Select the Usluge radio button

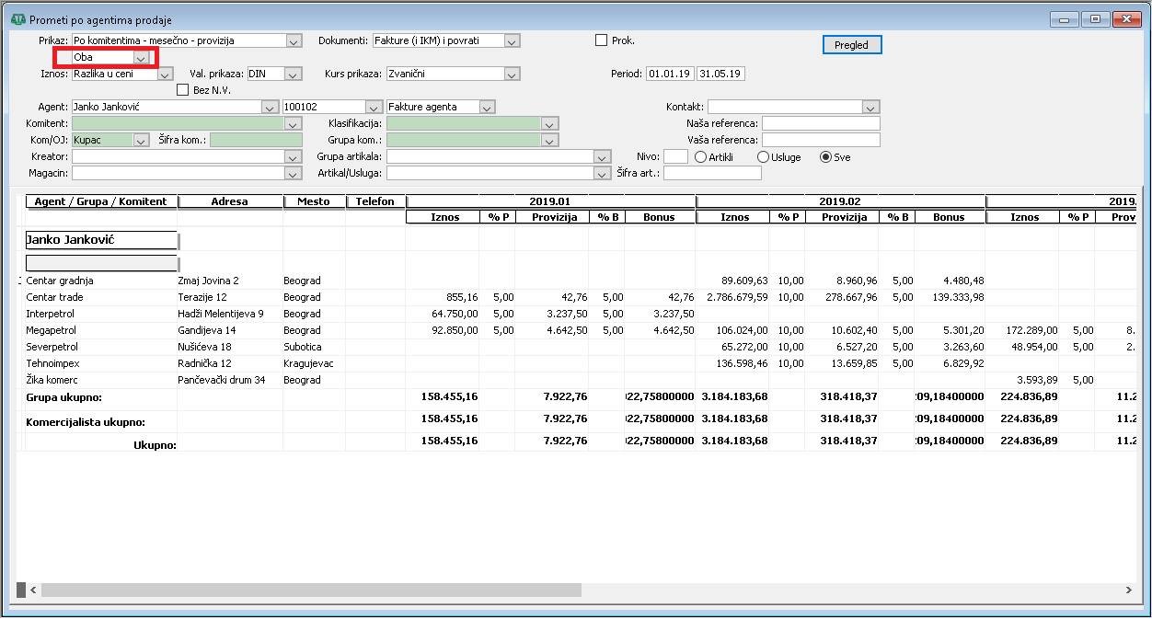point(763,157)
